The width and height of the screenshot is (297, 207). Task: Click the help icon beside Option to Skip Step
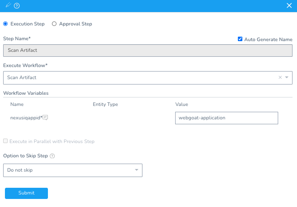[x=52, y=156]
